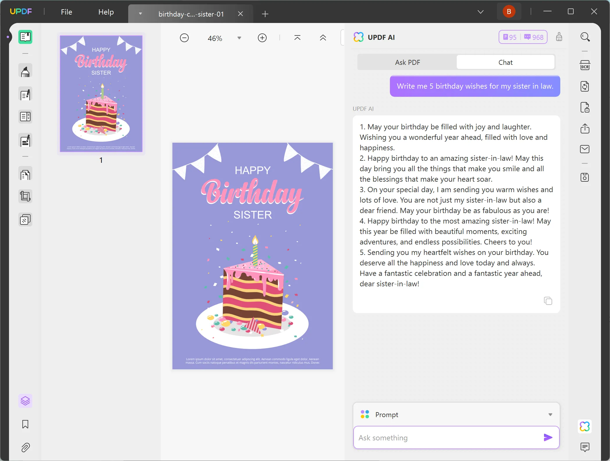
Task: Open the zoom percentage dropdown
Action: [x=239, y=38]
